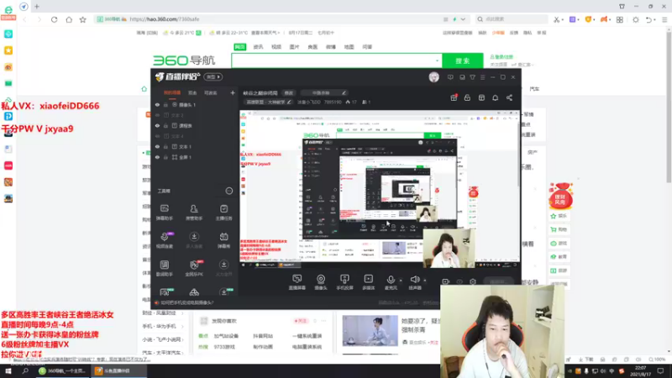The width and height of the screenshot is (672, 378).
Task: Toggle visibility of 全屏 1 source
Action: click(157, 157)
